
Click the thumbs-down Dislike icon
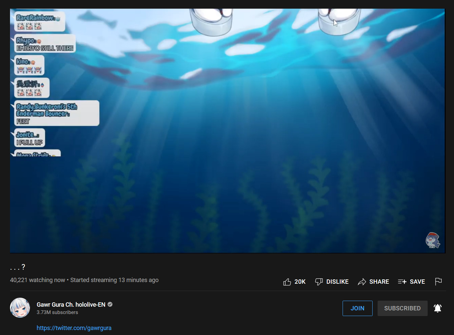pos(319,282)
